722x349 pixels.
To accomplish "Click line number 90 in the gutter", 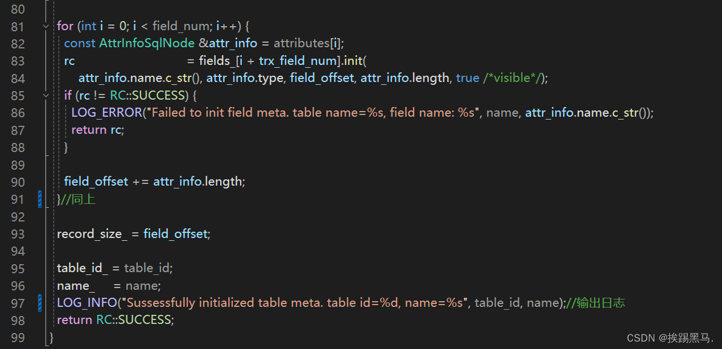I will 18,181.
